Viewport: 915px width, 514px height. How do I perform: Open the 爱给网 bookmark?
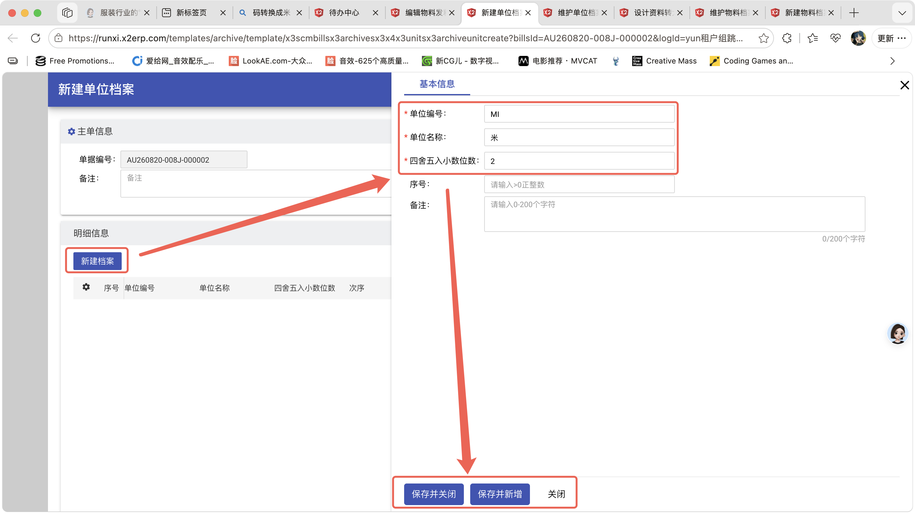[173, 61]
